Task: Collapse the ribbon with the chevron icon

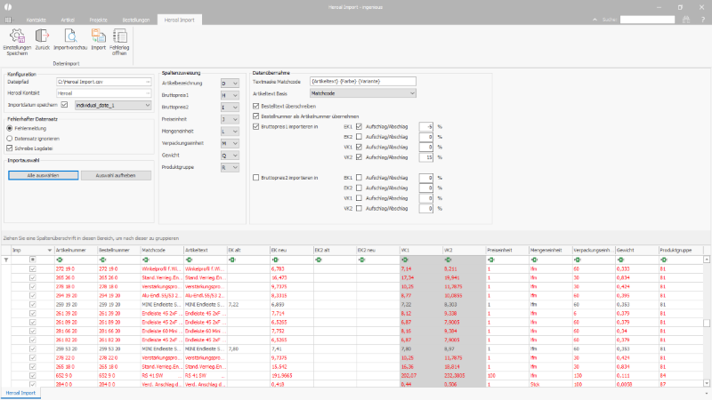Action: pyautogui.click(x=595, y=20)
